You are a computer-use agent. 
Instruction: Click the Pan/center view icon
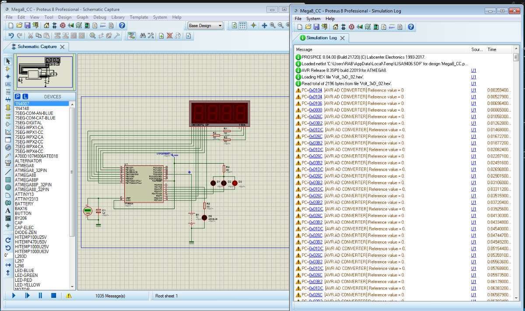(x=264, y=25)
